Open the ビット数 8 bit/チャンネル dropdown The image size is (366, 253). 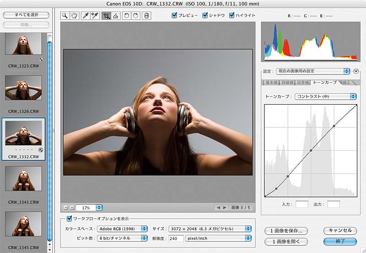[122, 238]
